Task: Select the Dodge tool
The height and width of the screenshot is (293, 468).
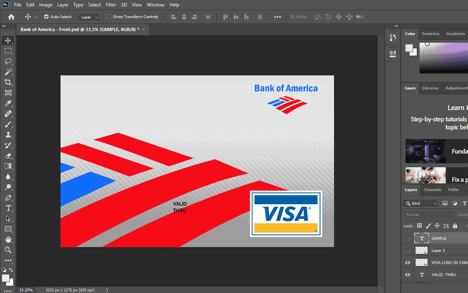Action: pyautogui.click(x=8, y=187)
